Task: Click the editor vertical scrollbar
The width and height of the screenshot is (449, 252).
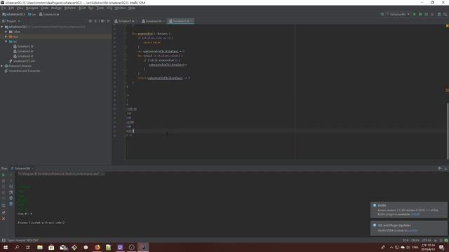Action: 448,132
